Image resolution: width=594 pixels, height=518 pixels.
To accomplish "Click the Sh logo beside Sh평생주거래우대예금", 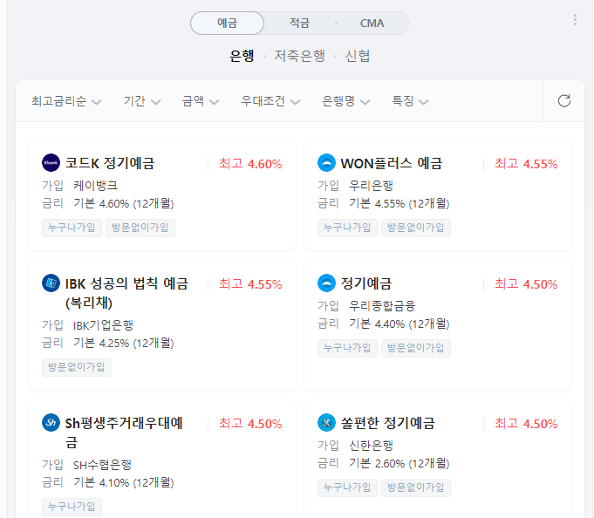I will click(x=51, y=423).
